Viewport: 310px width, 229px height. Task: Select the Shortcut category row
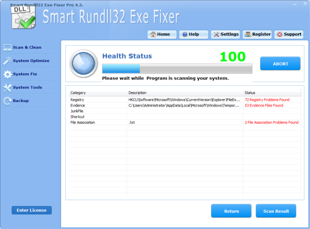tap(185, 117)
